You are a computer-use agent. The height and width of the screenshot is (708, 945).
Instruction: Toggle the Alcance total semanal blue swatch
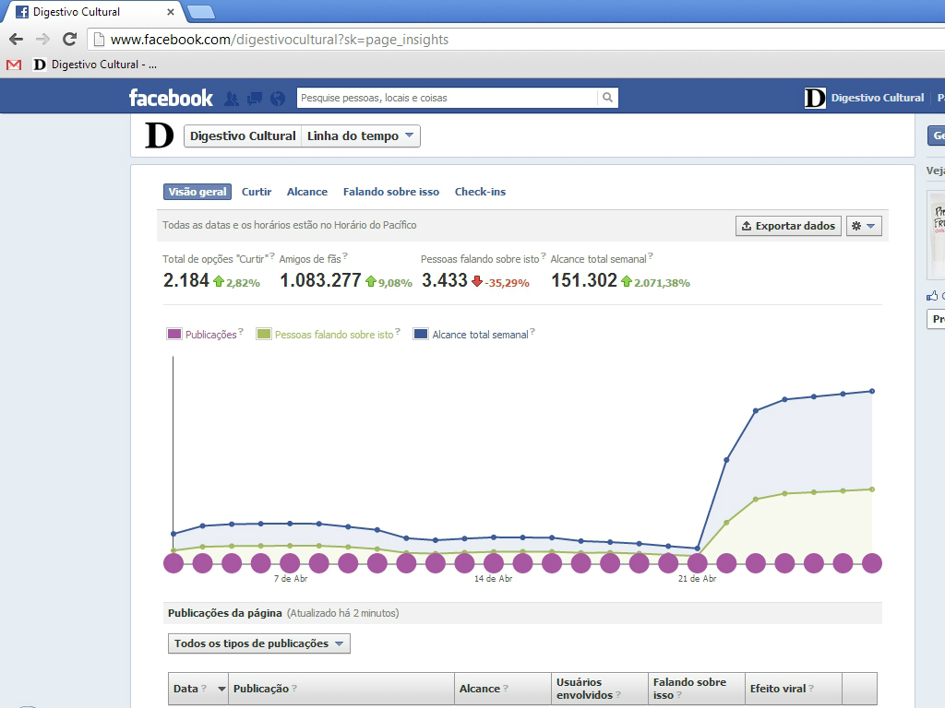click(421, 334)
